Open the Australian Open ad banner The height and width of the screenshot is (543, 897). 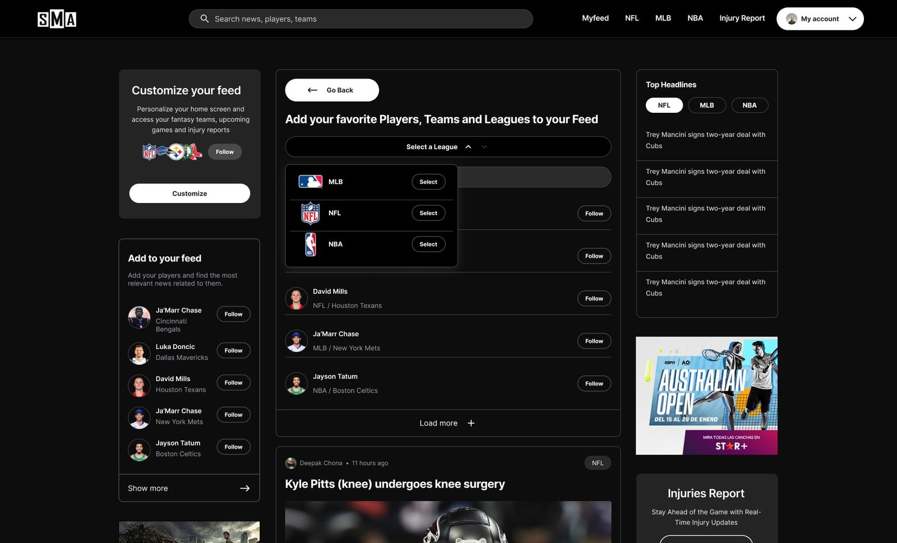[706, 395]
